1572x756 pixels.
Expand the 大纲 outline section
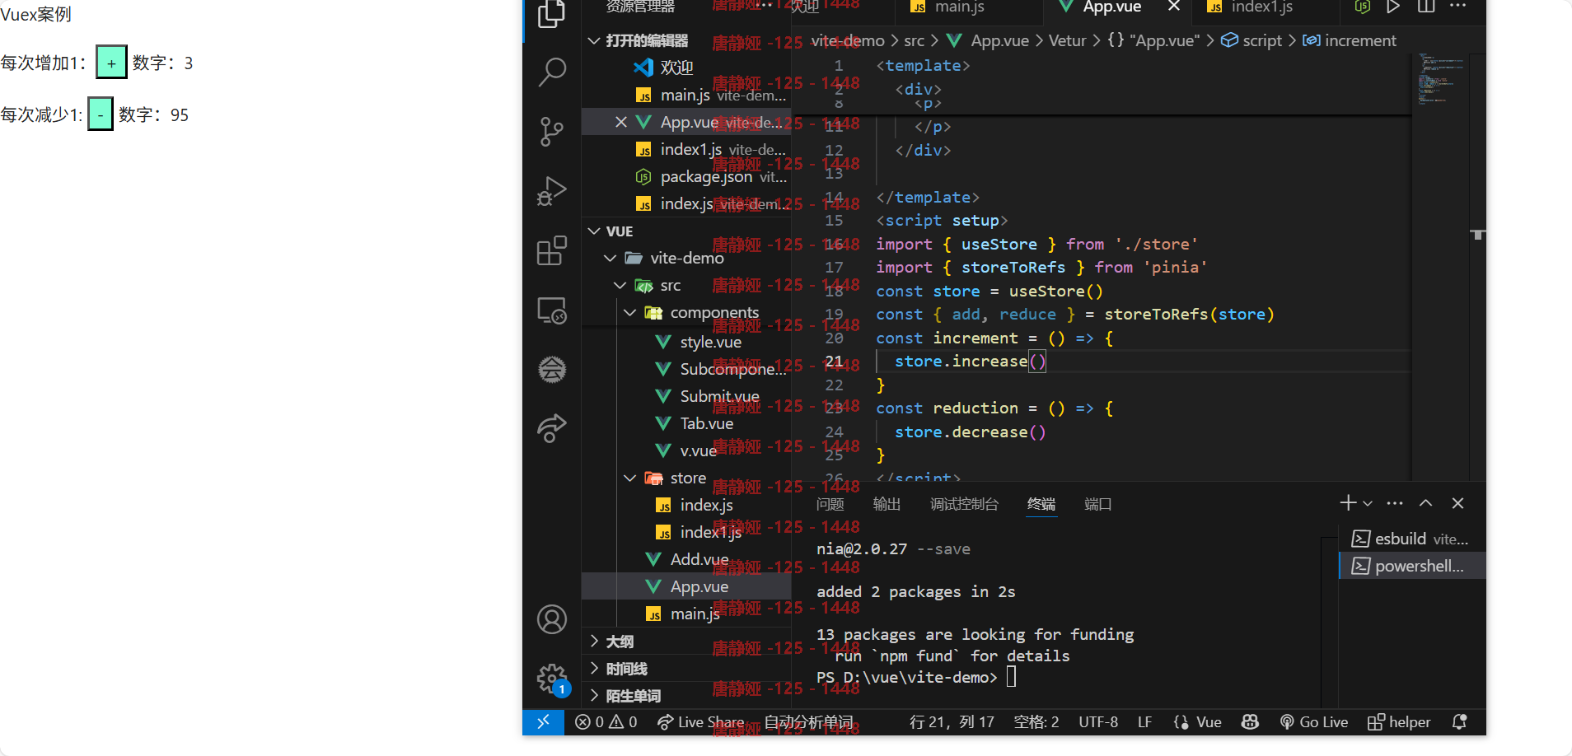click(686, 642)
